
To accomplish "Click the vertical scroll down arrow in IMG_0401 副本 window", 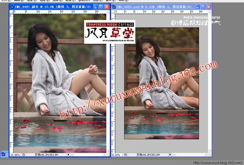I will point(108,151).
